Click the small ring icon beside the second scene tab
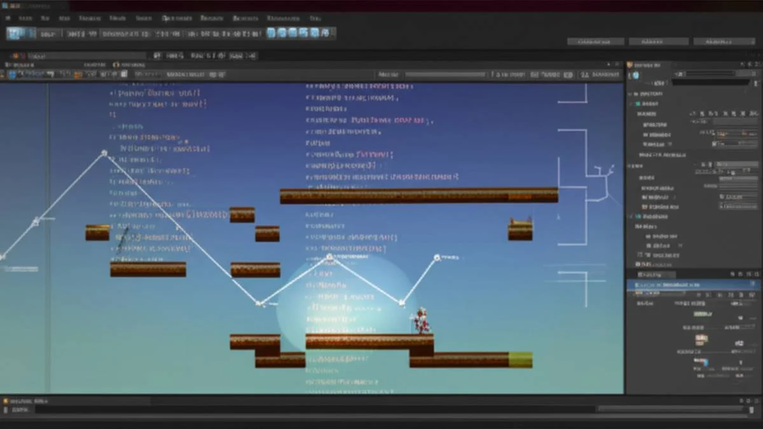Image resolution: width=763 pixels, height=429 pixels. tap(116, 65)
